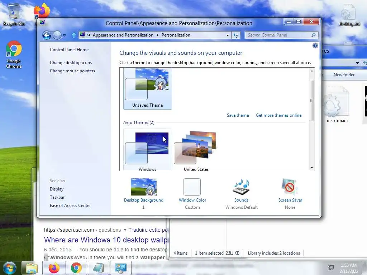Click the taskbar clock showing 1:53 AM
Screen dimensions: 367x275
coord(349,268)
